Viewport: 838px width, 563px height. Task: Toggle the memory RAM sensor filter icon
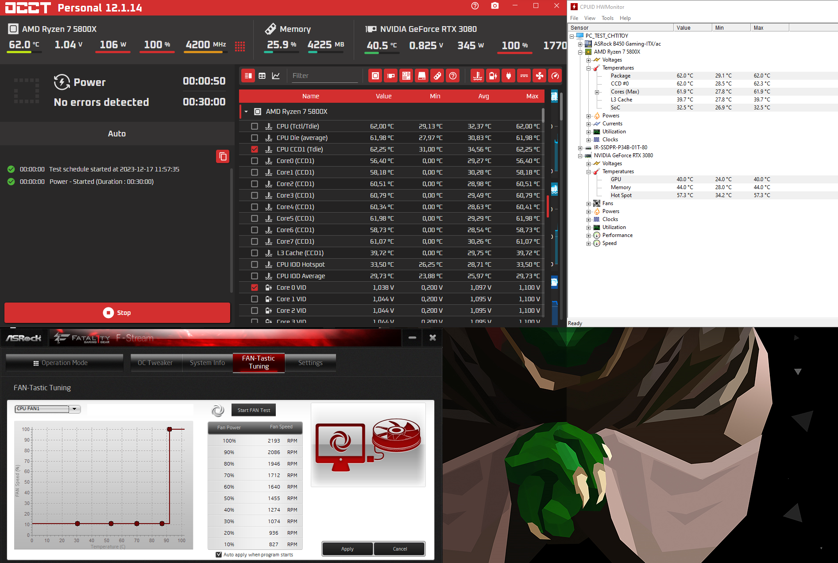[437, 76]
